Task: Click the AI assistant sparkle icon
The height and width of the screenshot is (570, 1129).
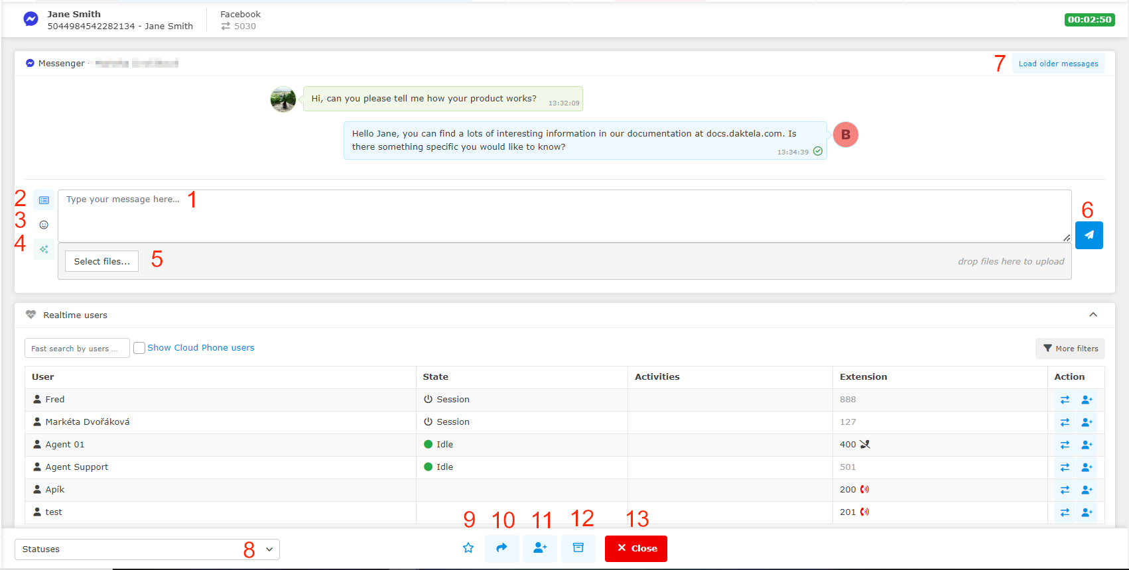Action: pos(44,250)
